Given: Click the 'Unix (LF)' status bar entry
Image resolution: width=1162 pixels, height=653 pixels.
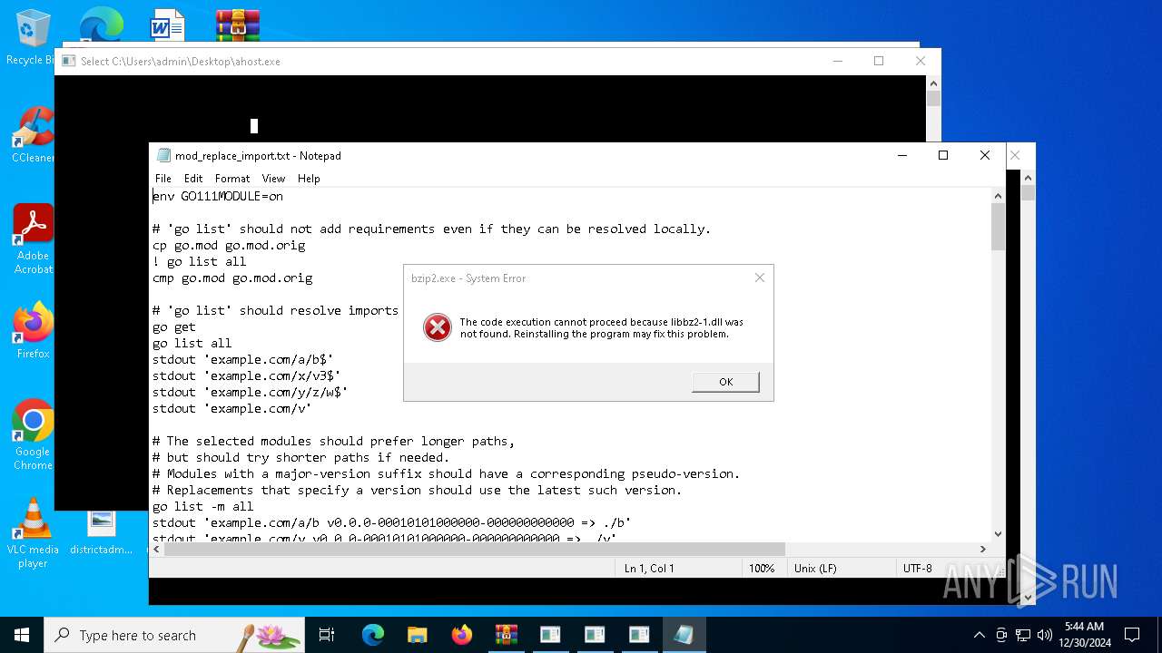Looking at the screenshot, I should click(x=815, y=569).
